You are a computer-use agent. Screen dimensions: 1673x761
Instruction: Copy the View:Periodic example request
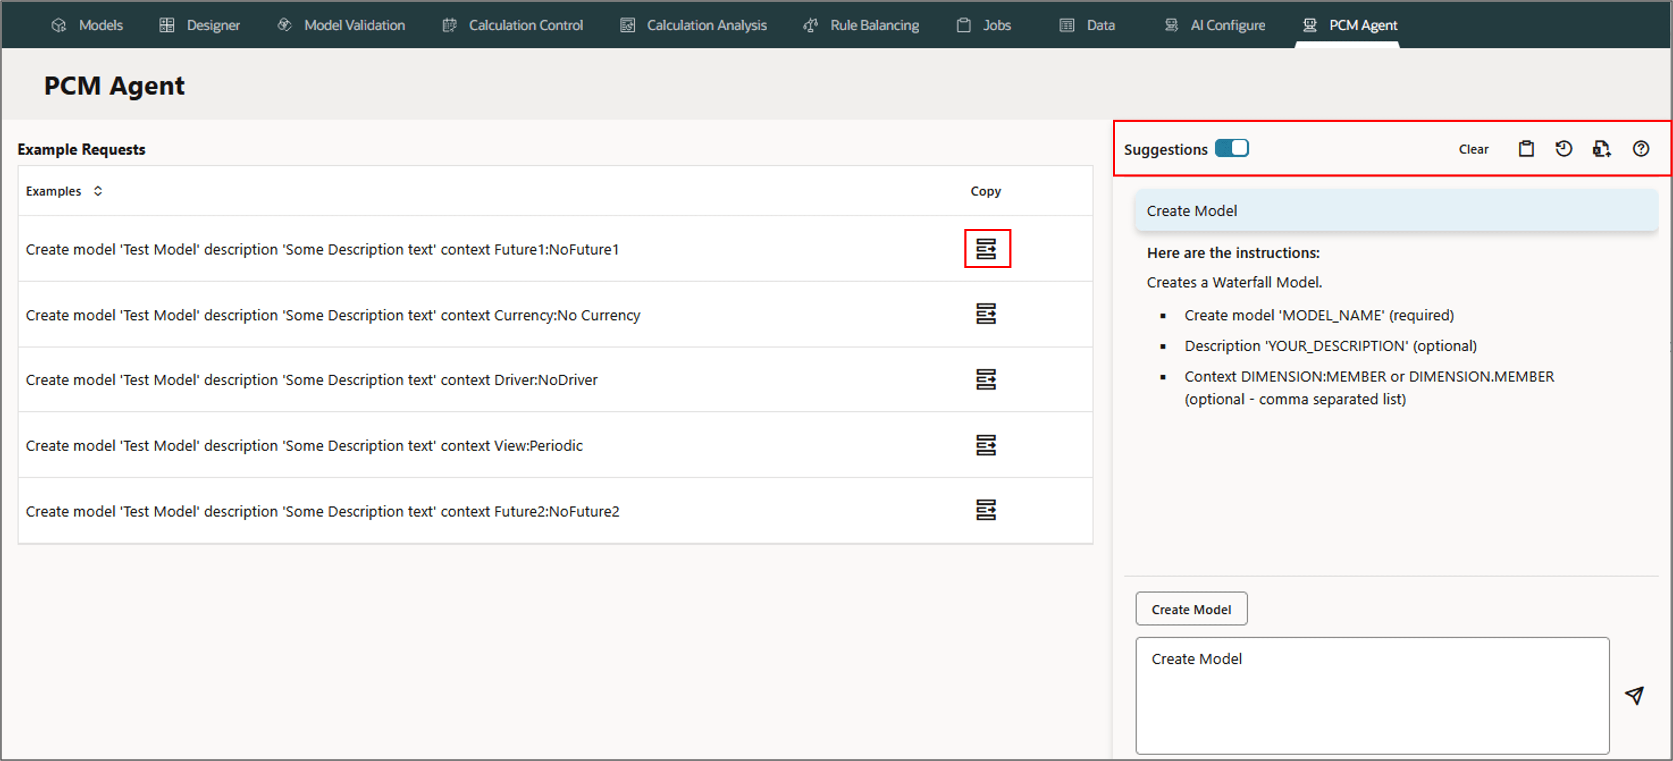[986, 445]
